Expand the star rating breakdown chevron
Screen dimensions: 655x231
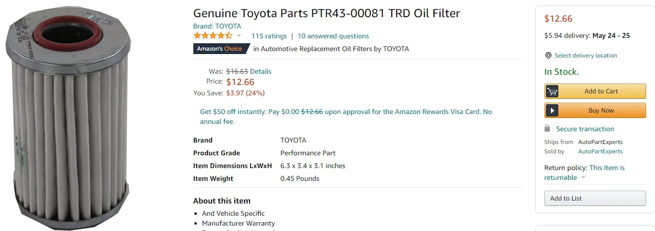tap(239, 36)
